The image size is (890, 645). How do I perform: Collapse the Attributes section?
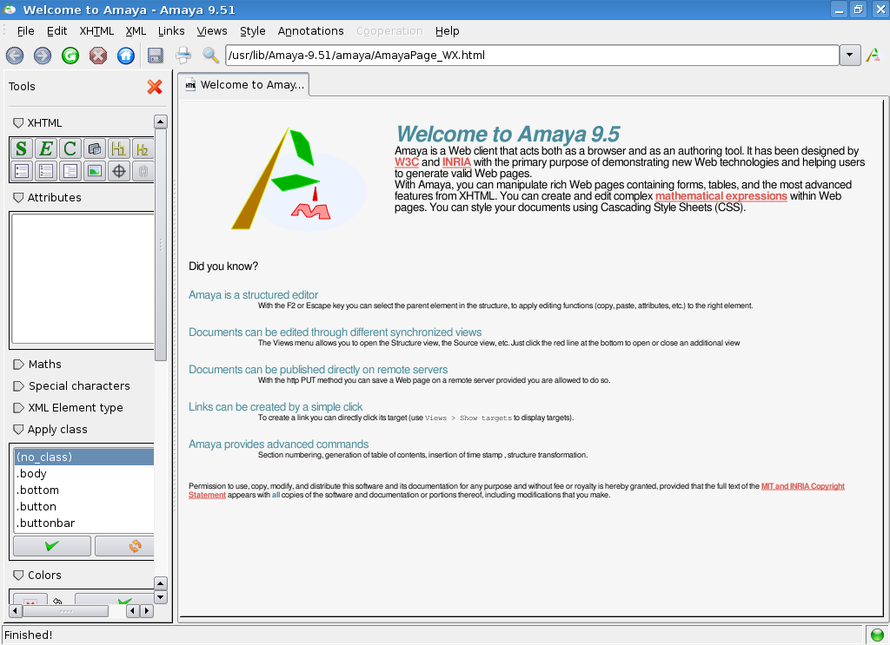(18, 197)
